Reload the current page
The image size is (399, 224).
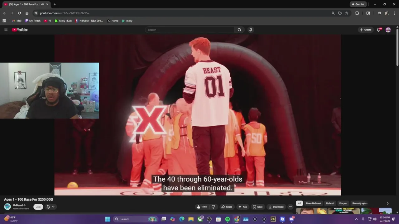pyautogui.click(x=19, y=13)
